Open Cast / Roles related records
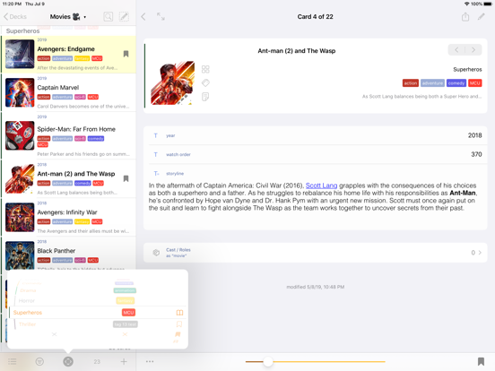495x371 pixels. tap(315, 253)
